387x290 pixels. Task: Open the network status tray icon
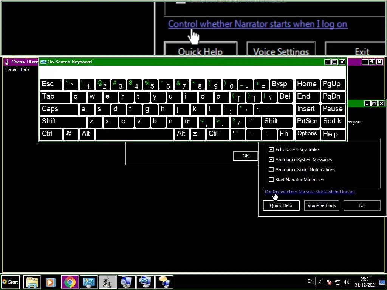click(x=337, y=282)
